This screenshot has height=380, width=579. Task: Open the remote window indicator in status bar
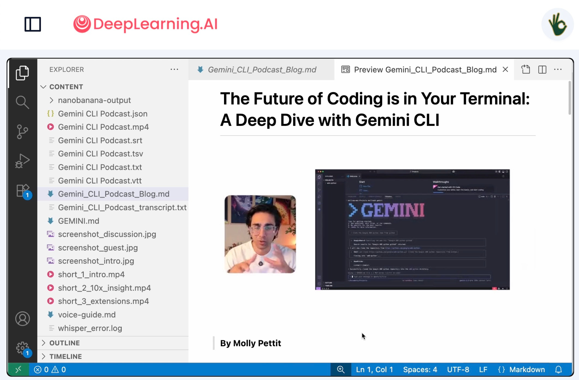coord(18,369)
